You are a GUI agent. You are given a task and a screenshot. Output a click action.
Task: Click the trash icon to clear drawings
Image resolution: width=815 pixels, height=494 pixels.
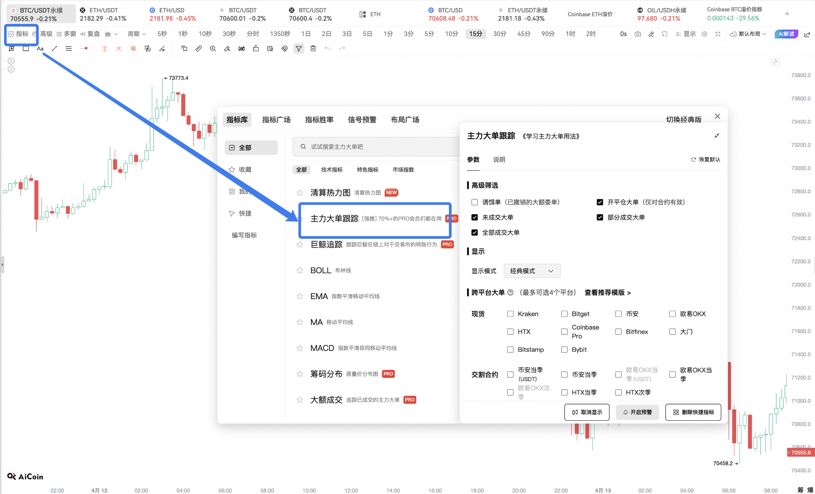click(x=313, y=48)
